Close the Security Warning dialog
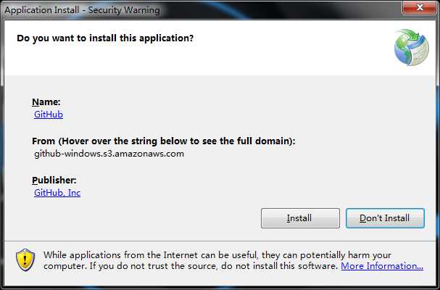 click(420, 7)
